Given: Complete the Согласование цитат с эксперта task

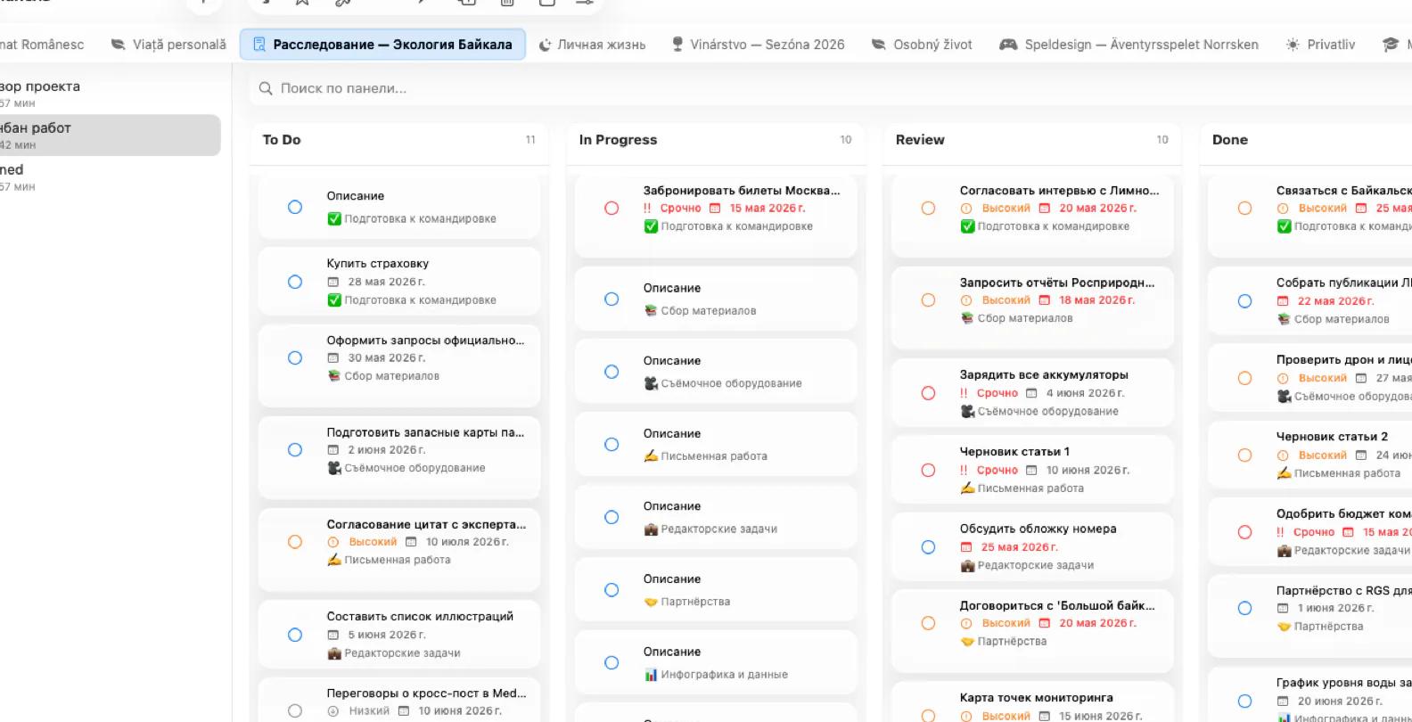Looking at the screenshot, I should point(295,542).
